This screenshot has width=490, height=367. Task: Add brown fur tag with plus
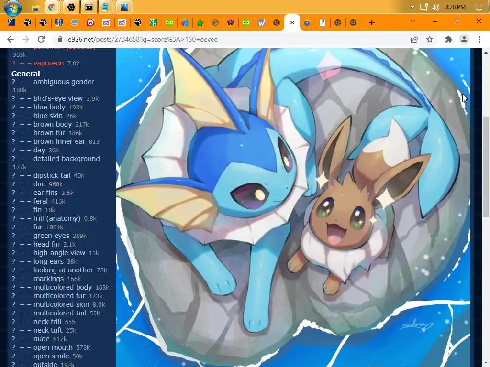point(22,133)
